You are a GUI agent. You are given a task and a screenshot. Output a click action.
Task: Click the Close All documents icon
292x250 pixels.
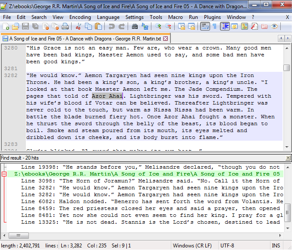55,26
